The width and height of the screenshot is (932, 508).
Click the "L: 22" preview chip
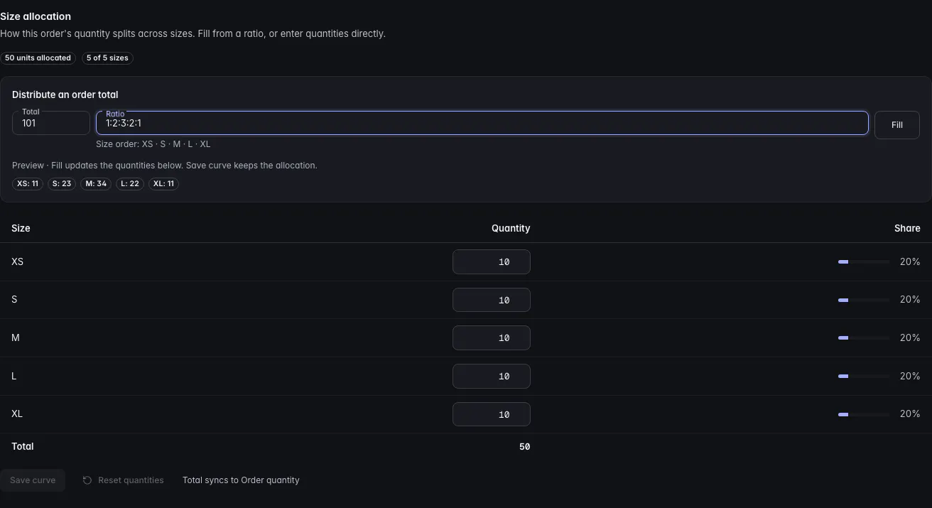130,183
